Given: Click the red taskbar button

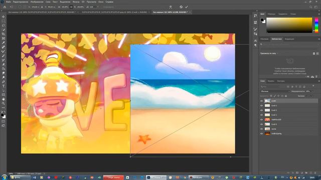Looking at the screenshot, I should (113, 177).
